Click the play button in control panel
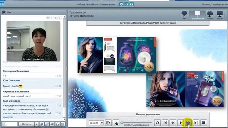228x128 pixels. (x=181, y=123)
